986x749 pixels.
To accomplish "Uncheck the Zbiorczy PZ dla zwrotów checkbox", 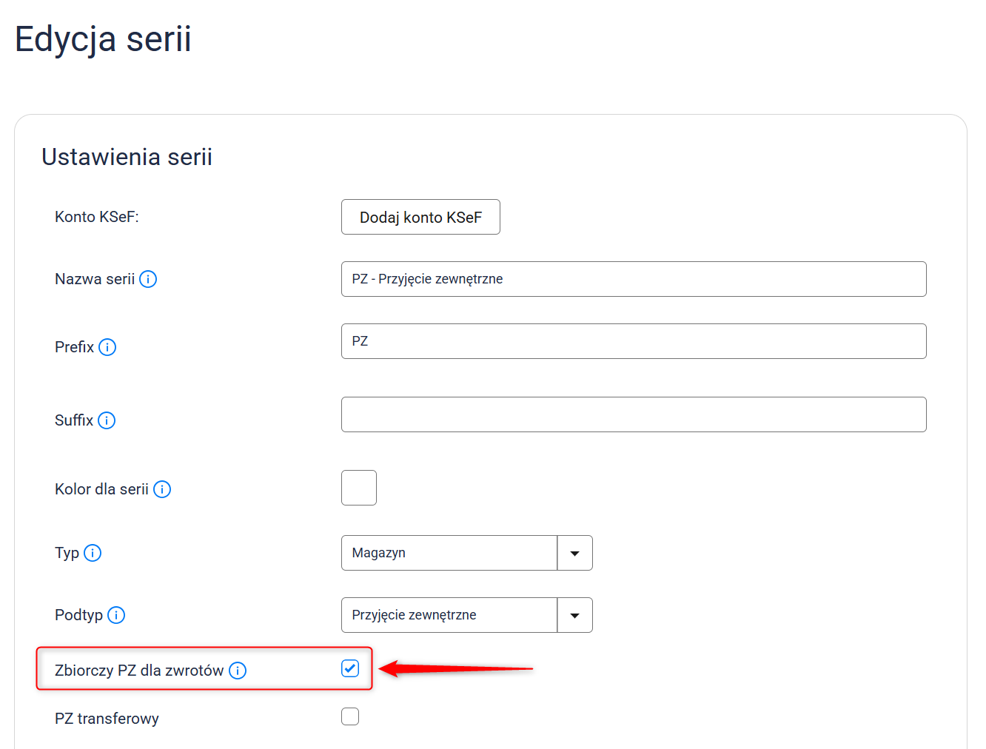I will [x=350, y=669].
